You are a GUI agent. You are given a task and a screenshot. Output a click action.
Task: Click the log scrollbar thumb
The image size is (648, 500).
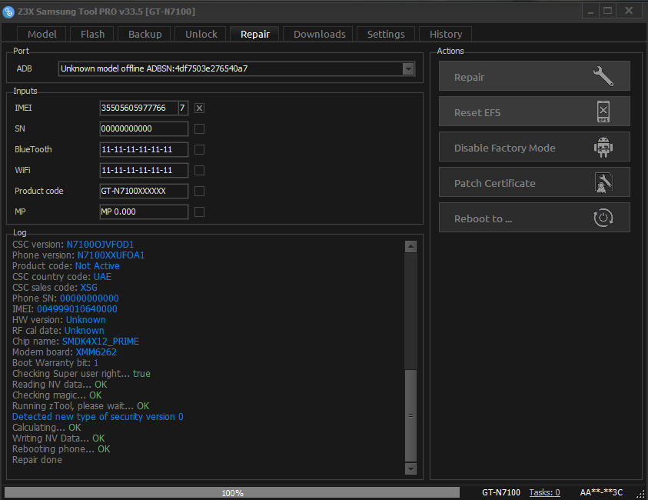click(x=410, y=415)
